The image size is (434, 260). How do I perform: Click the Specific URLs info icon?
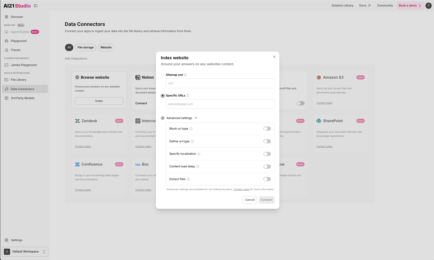point(188,96)
